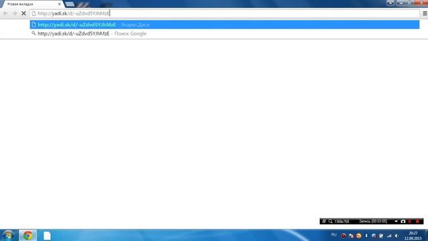
Task: Click the page icon in the blue suggestion row
Action: (x=33, y=25)
